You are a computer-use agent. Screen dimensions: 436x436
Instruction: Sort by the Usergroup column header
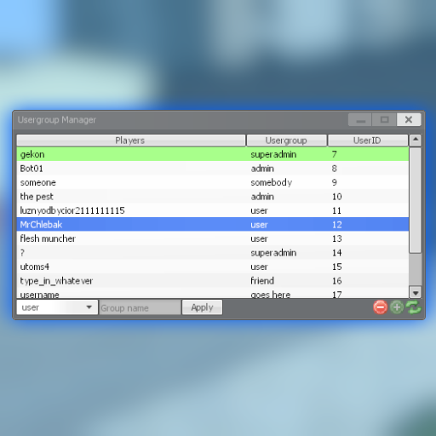pyautogui.click(x=287, y=141)
